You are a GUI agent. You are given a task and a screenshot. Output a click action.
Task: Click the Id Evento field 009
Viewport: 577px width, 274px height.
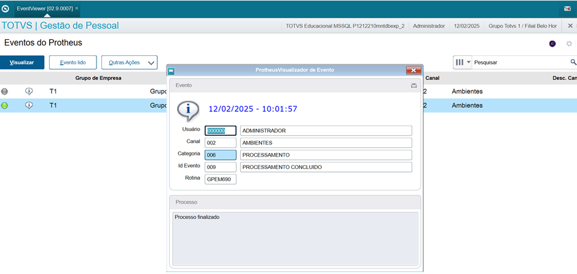point(221,167)
